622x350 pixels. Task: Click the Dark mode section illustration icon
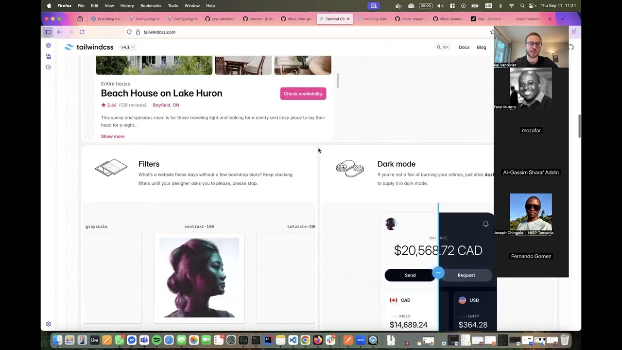coord(350,169)
